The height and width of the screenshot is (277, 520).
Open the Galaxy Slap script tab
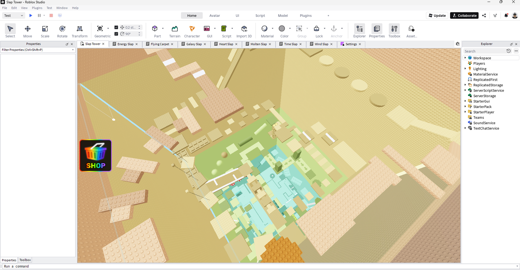(x=194, y=44)
